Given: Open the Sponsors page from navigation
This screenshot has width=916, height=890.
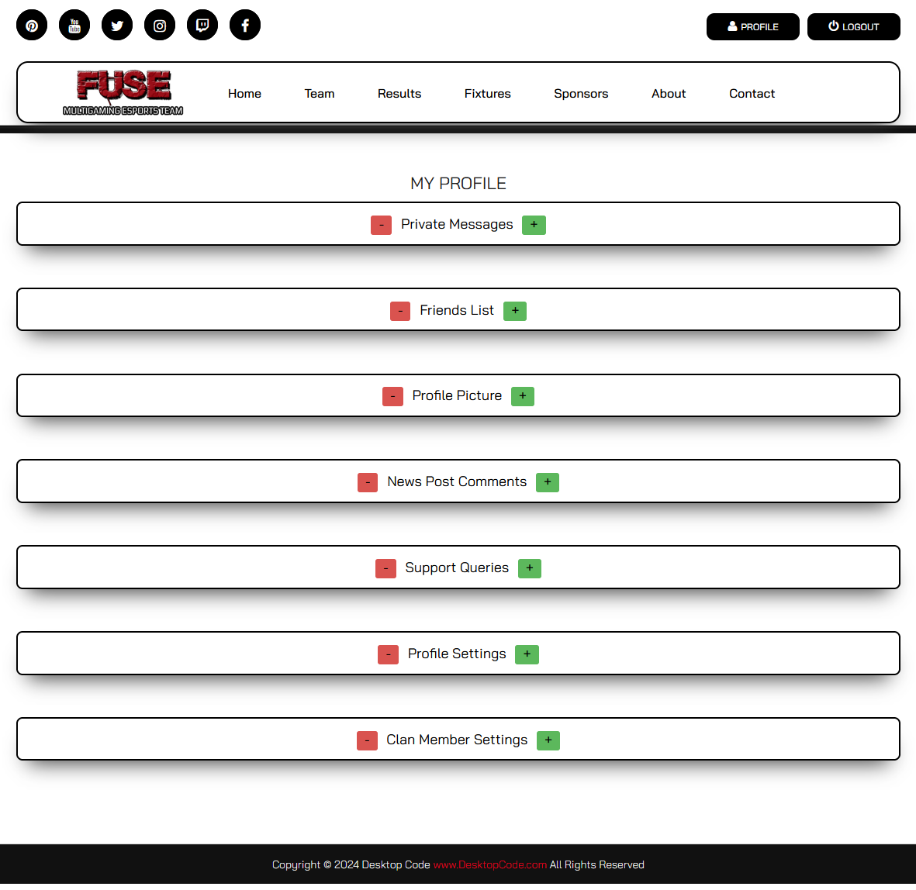Looking at the screenshot, I should coord(581,94).
